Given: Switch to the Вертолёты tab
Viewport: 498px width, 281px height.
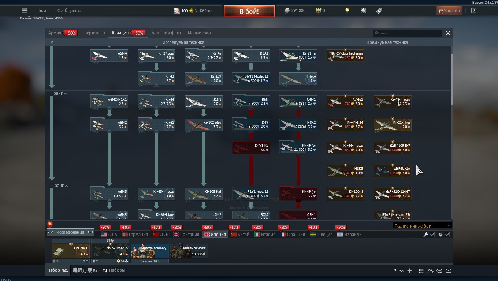Looking at the screenshot, I should [x=94, y=33].
